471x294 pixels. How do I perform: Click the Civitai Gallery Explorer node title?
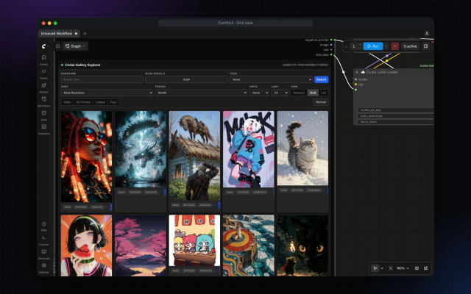(x=82, y=65)
